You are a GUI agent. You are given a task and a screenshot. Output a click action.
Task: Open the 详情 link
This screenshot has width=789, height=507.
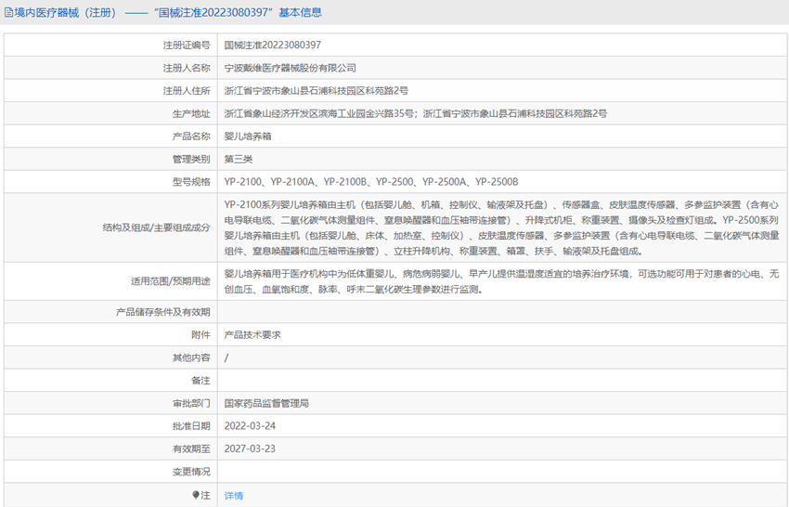tap(234, 496)
